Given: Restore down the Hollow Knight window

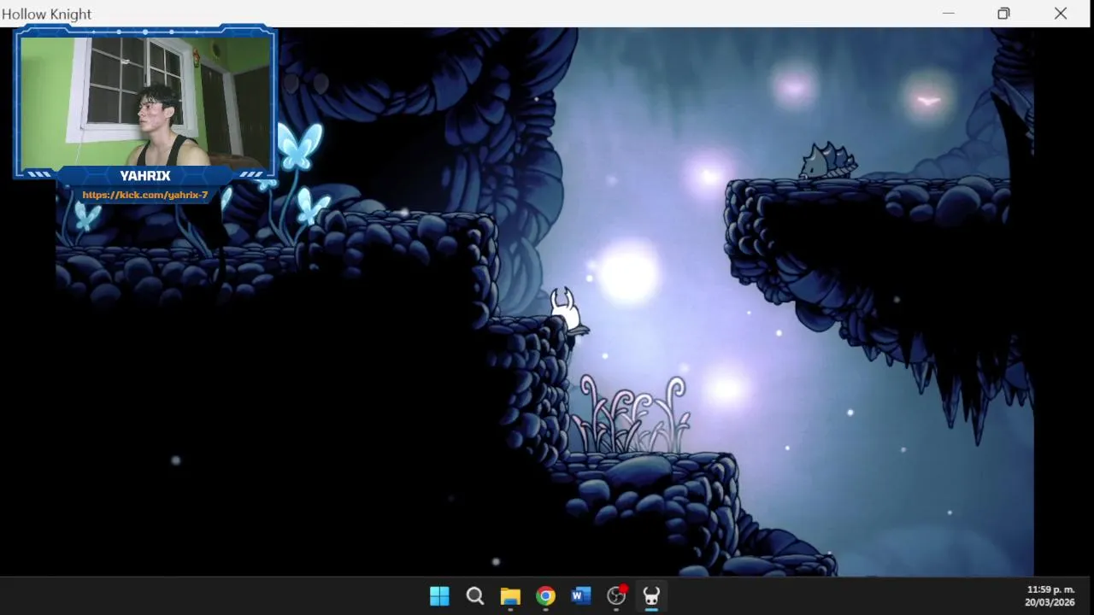Looking at the screenshot, I should click(1003, 14).
